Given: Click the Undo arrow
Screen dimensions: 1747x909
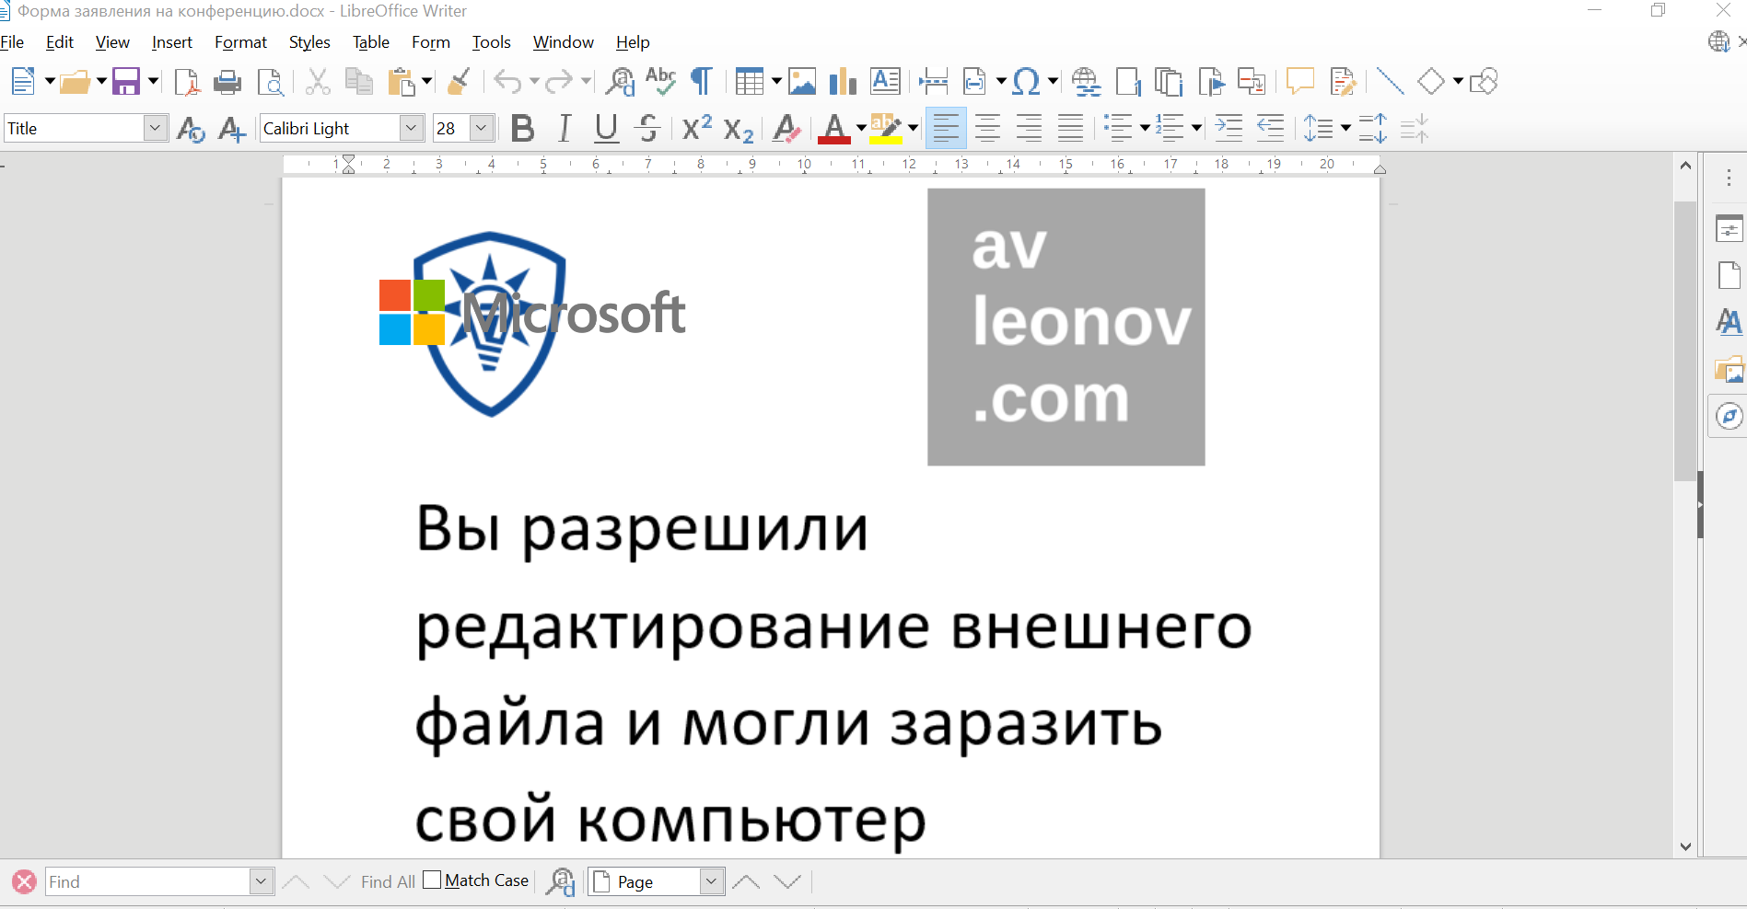Looking at the screenshot, I should click(507, 82).
